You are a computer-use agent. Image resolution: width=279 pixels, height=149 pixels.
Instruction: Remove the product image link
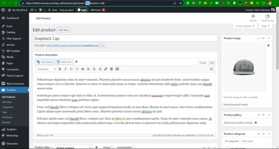(x=236, y=104)
